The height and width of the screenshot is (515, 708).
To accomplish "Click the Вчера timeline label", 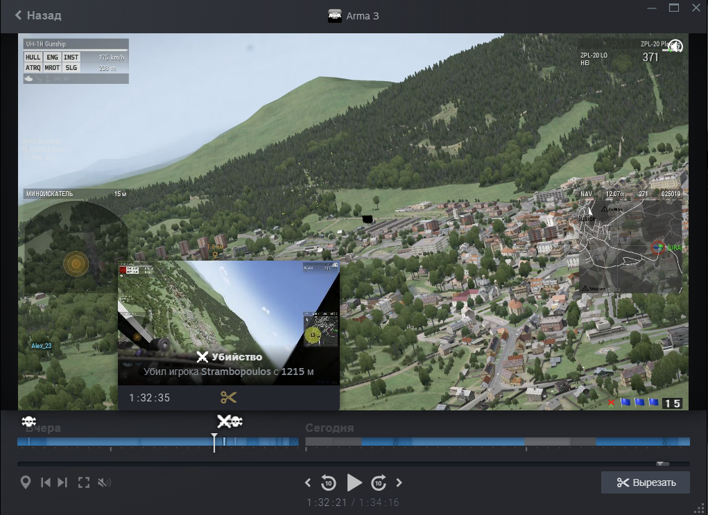I will pos(43,428).
